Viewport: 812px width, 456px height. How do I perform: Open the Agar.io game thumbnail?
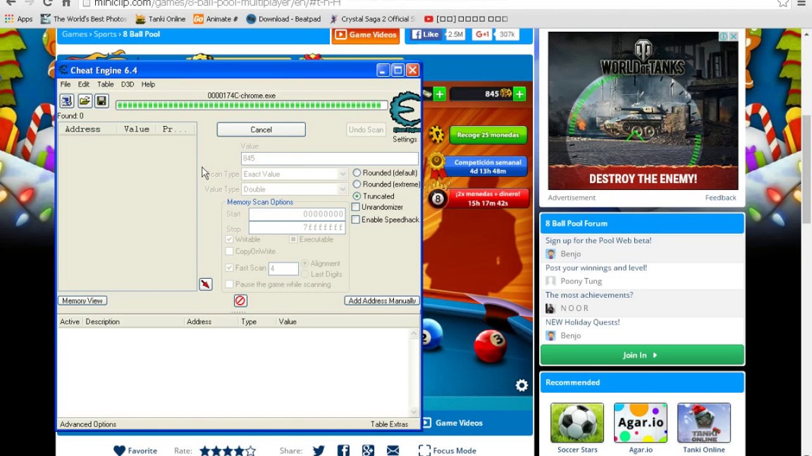[641, 423]
